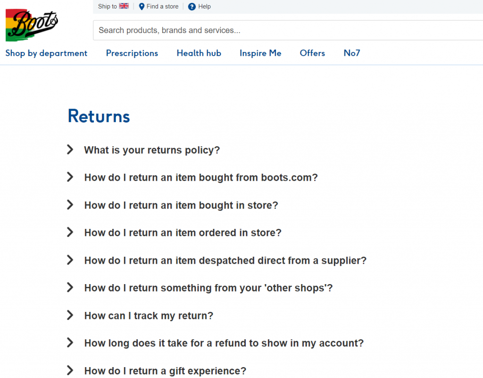Open the Offers page

tap(312, 53)
